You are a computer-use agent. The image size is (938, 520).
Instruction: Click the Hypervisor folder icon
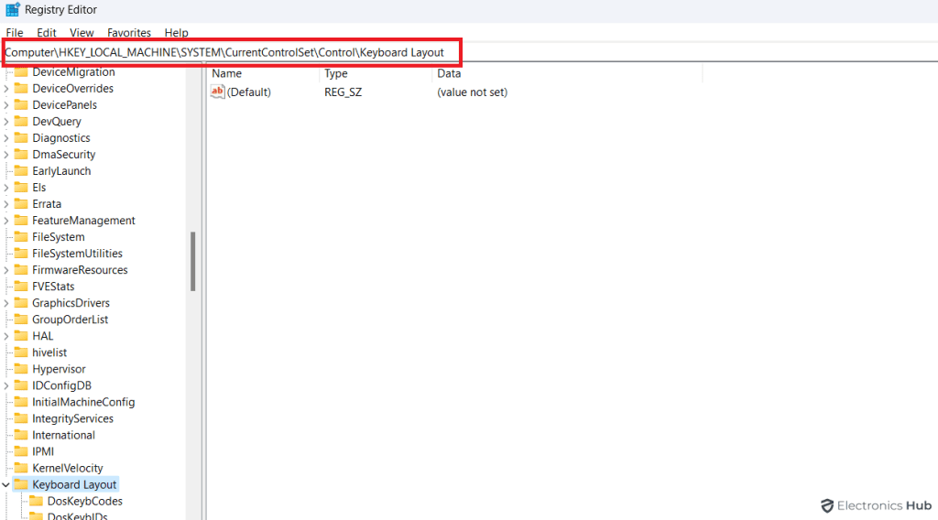point(21,369)
